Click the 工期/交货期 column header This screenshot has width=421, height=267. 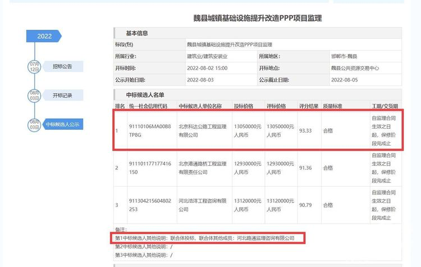point(385,106)
